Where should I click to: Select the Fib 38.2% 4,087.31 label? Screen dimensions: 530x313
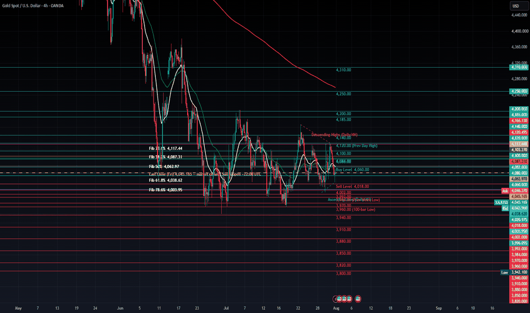point(165,157)
